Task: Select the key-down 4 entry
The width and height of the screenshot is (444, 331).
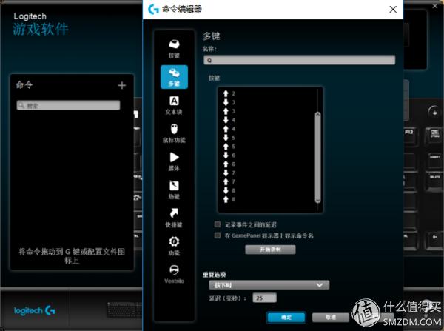Action: [229, 120]
